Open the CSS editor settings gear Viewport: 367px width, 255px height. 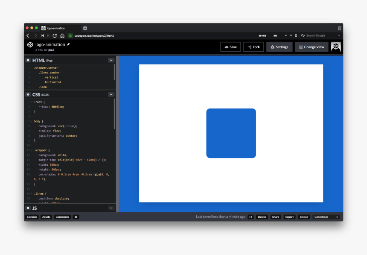pos(28,94)
